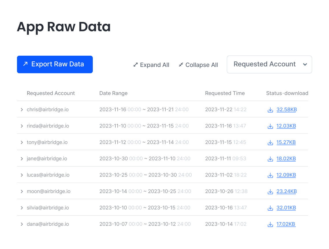Open the 12.03KB download link
Screen dimensions: 329x249
286,126
